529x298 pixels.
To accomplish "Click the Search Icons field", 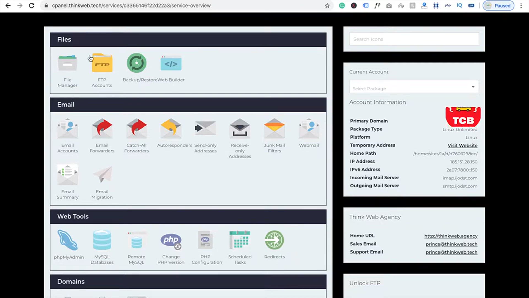I will point(414,39).
